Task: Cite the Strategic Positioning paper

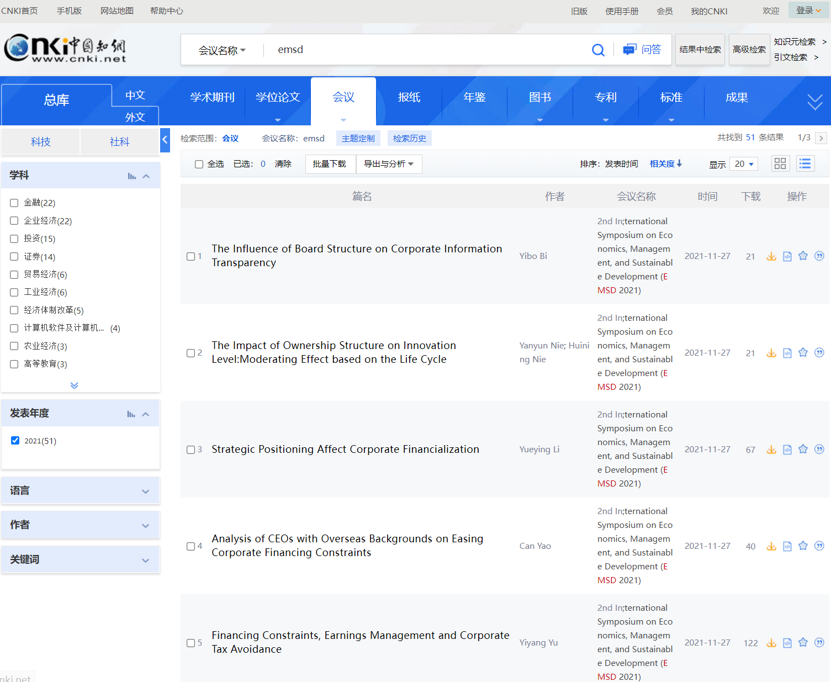Action: (819, 449)
